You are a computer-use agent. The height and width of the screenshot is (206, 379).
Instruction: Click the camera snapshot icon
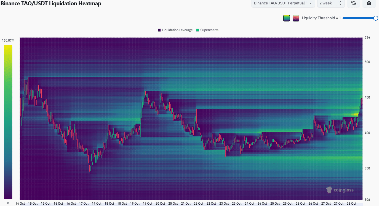369,3
